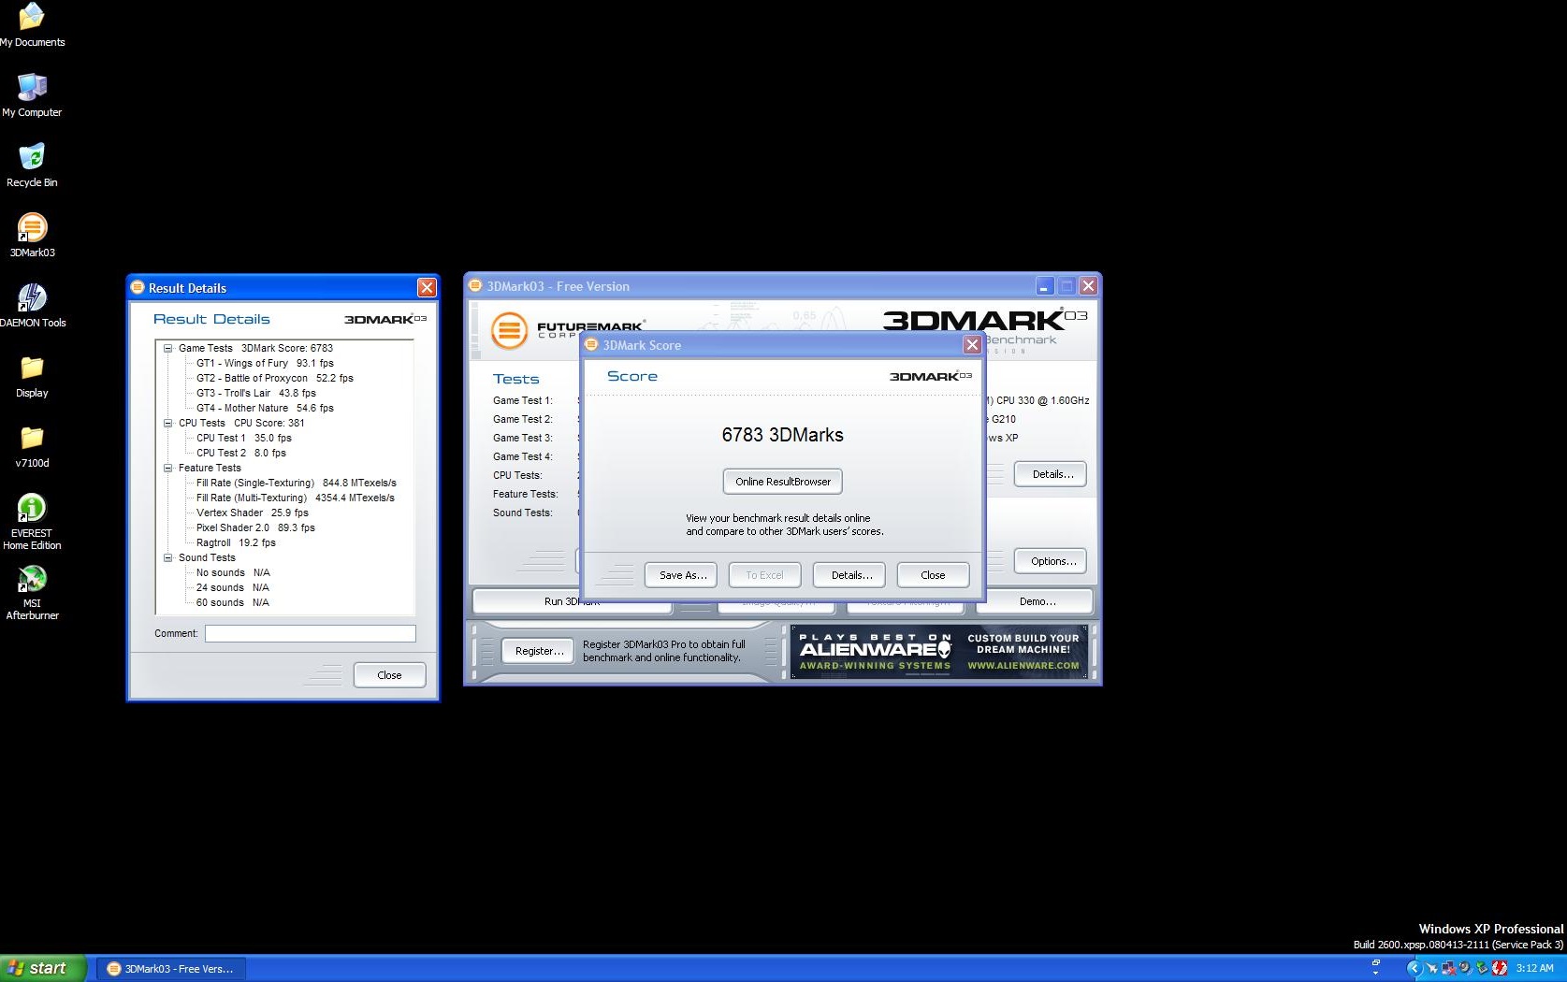The height and width of the screenshot is (982, 1567).
Task: Click the 3DMark Score dialog title icon
Action: tap(591, 345)
